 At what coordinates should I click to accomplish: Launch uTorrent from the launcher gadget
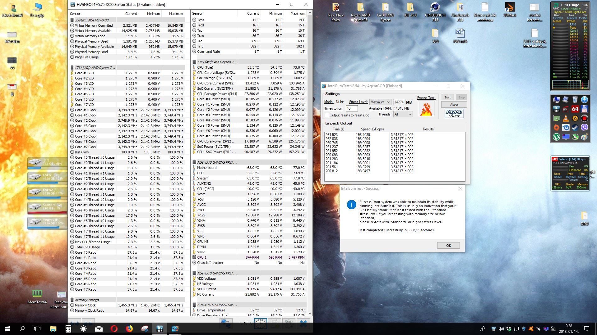[x=556, y=137]
